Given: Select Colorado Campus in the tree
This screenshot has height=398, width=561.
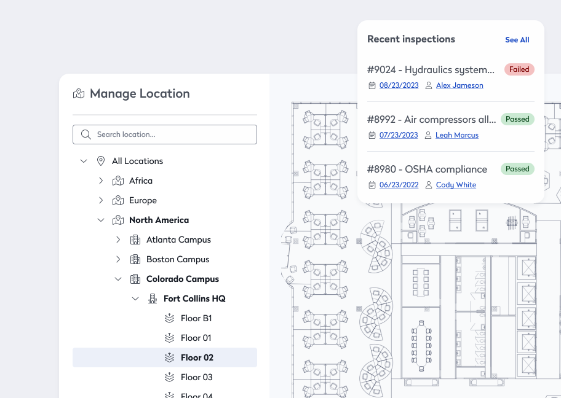Looking at the screenshot, I should 183,279.
